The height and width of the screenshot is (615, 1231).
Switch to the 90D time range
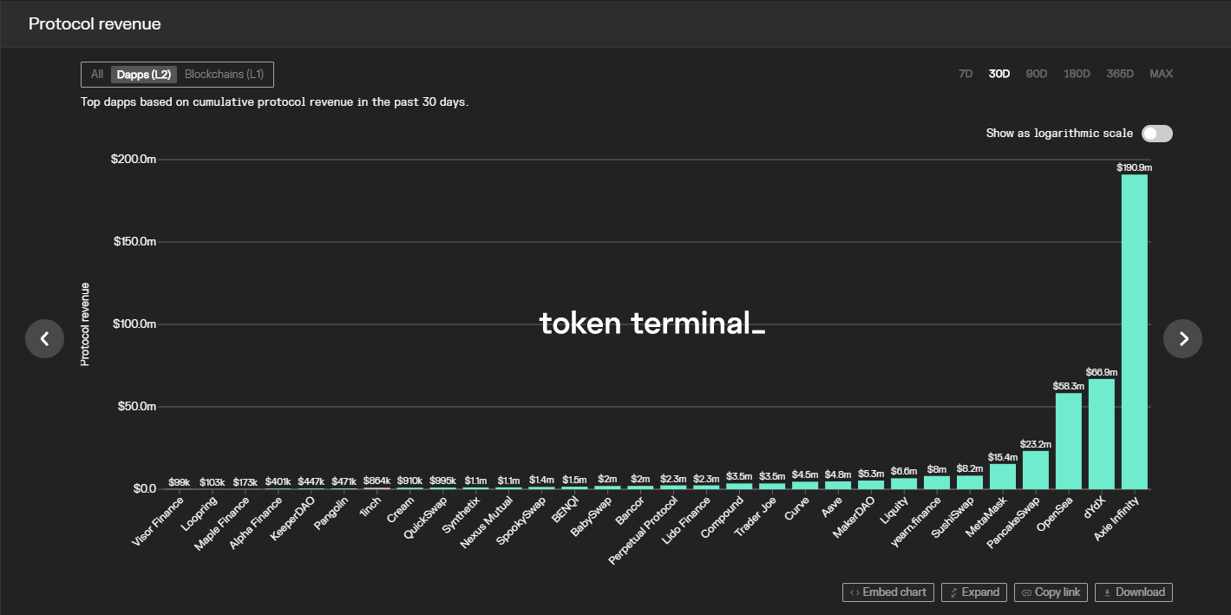click(x=1036, y=74)
